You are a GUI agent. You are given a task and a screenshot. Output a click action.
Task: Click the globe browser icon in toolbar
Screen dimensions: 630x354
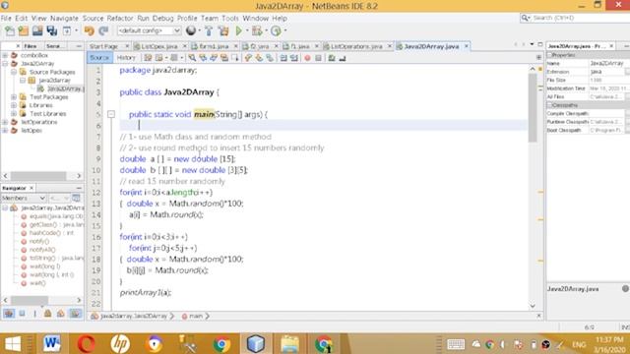[x=191, y=30]
